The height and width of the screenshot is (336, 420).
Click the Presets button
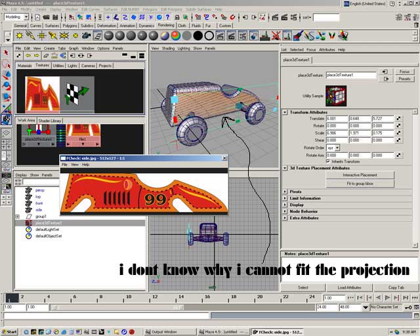[x=404, y=79]
